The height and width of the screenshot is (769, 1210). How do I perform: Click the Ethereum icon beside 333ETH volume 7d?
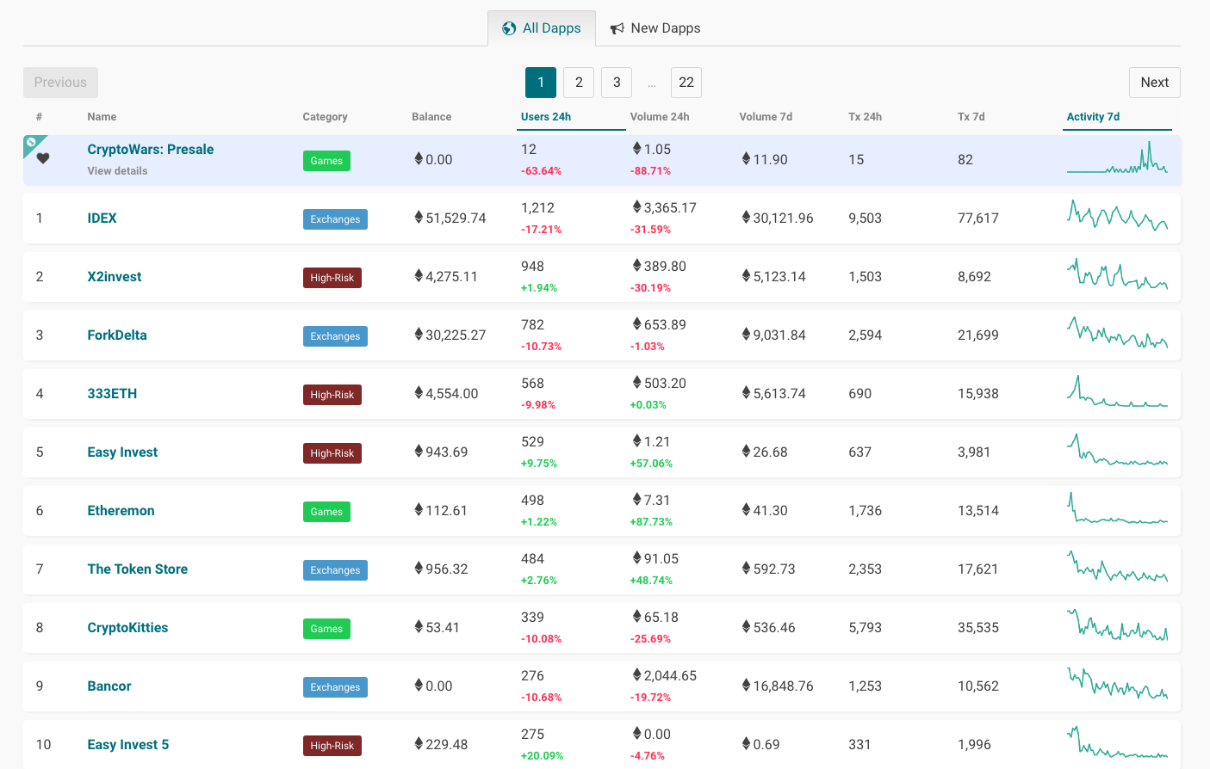click(746, 392)
